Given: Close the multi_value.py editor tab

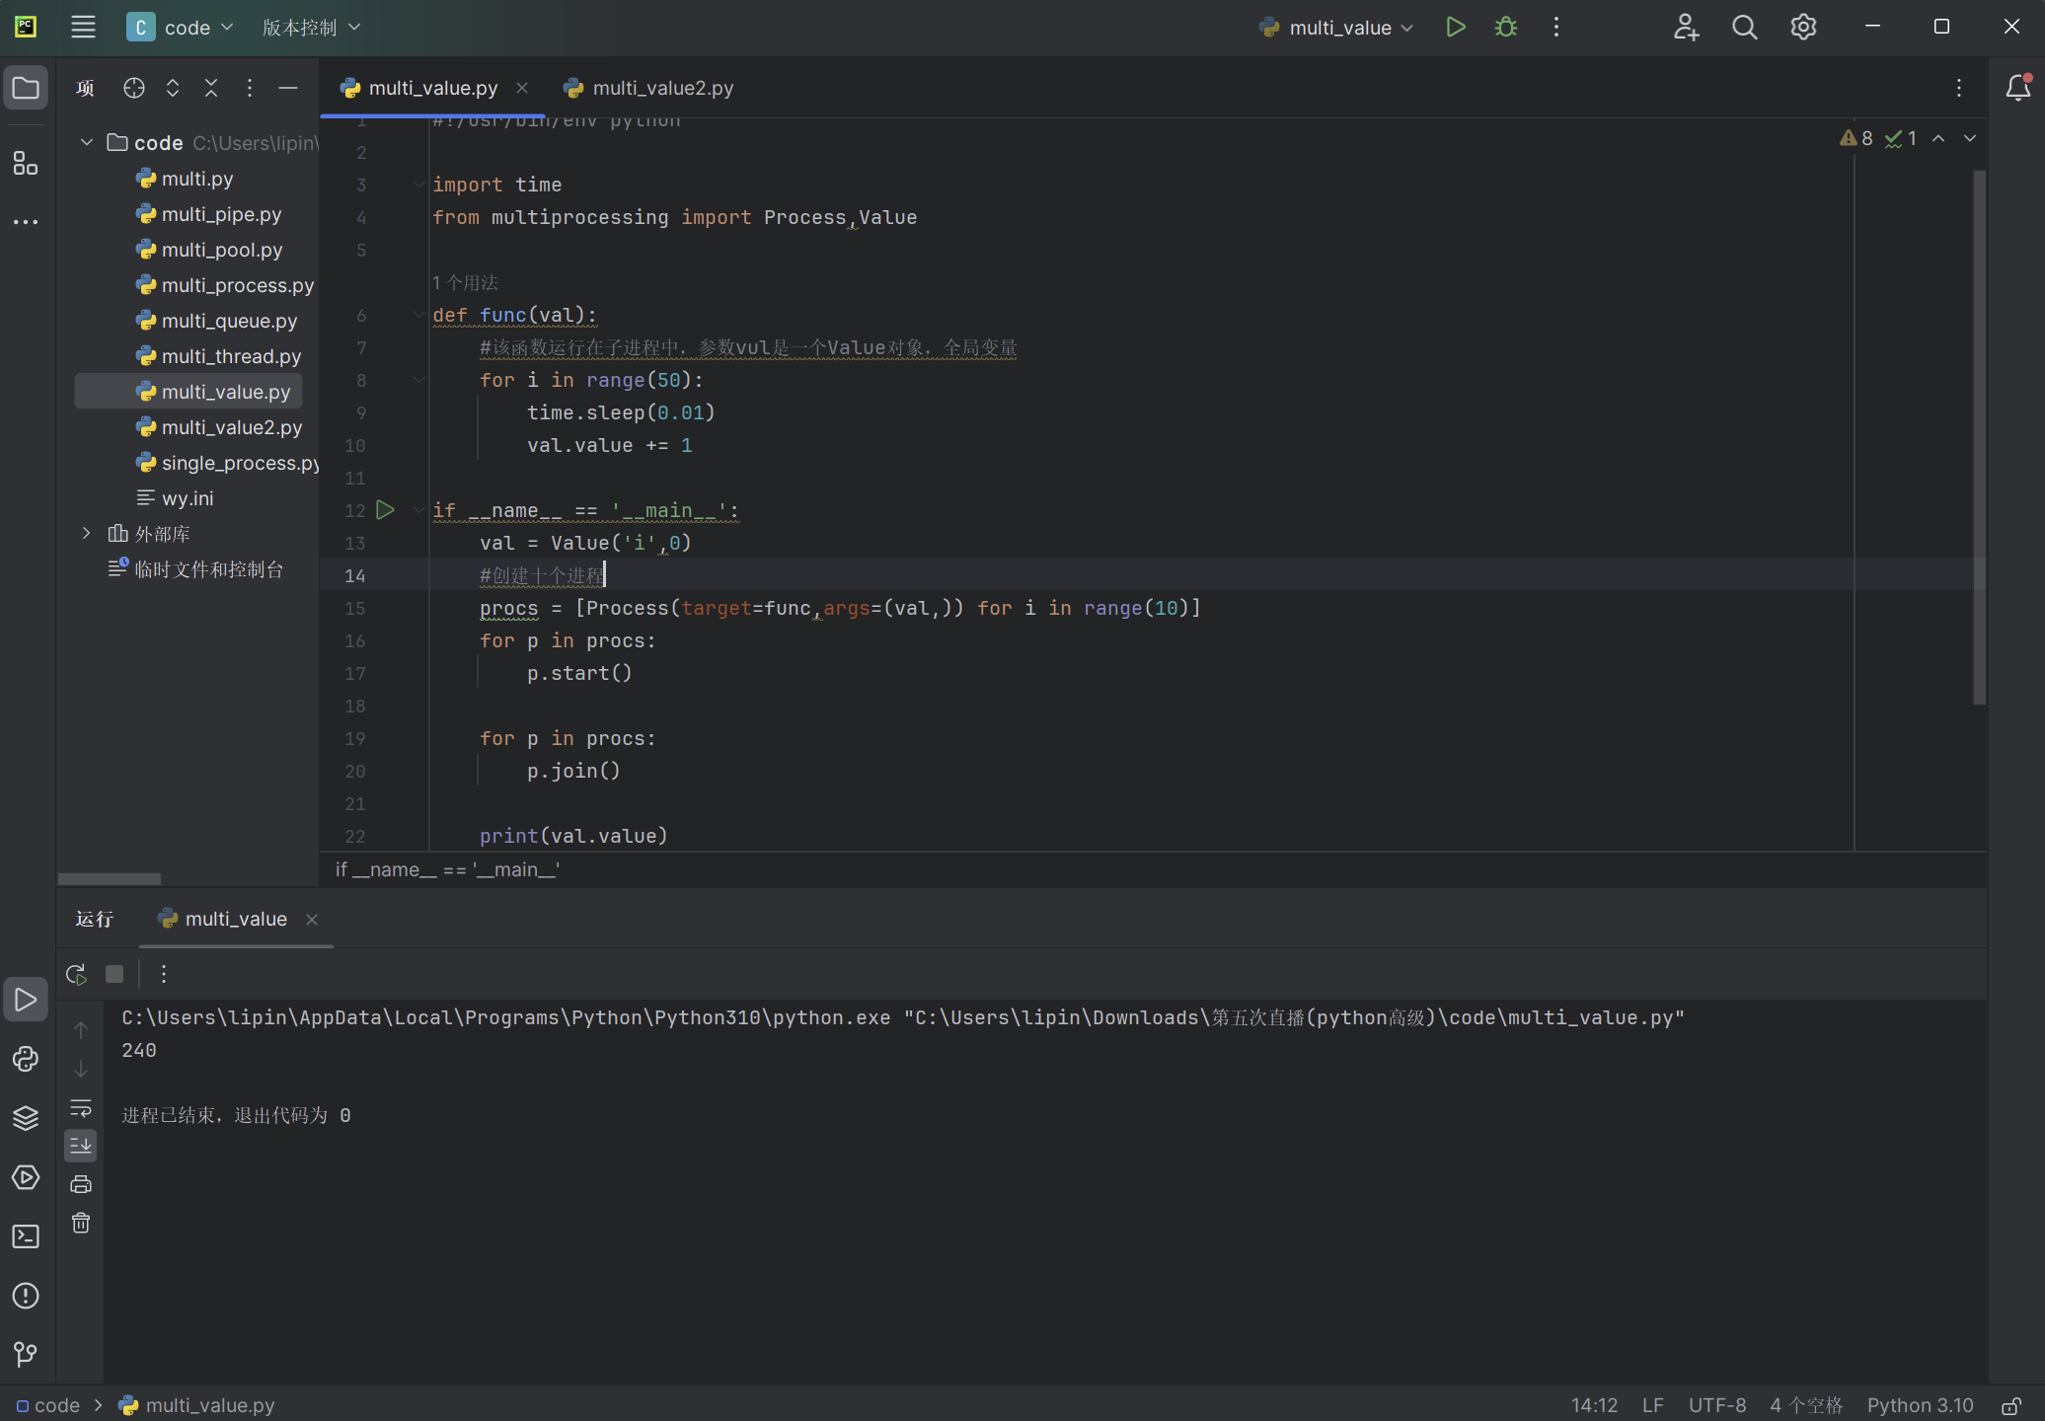Looking at the screenshot, I should pyautogui.click(x=522, y=88).
